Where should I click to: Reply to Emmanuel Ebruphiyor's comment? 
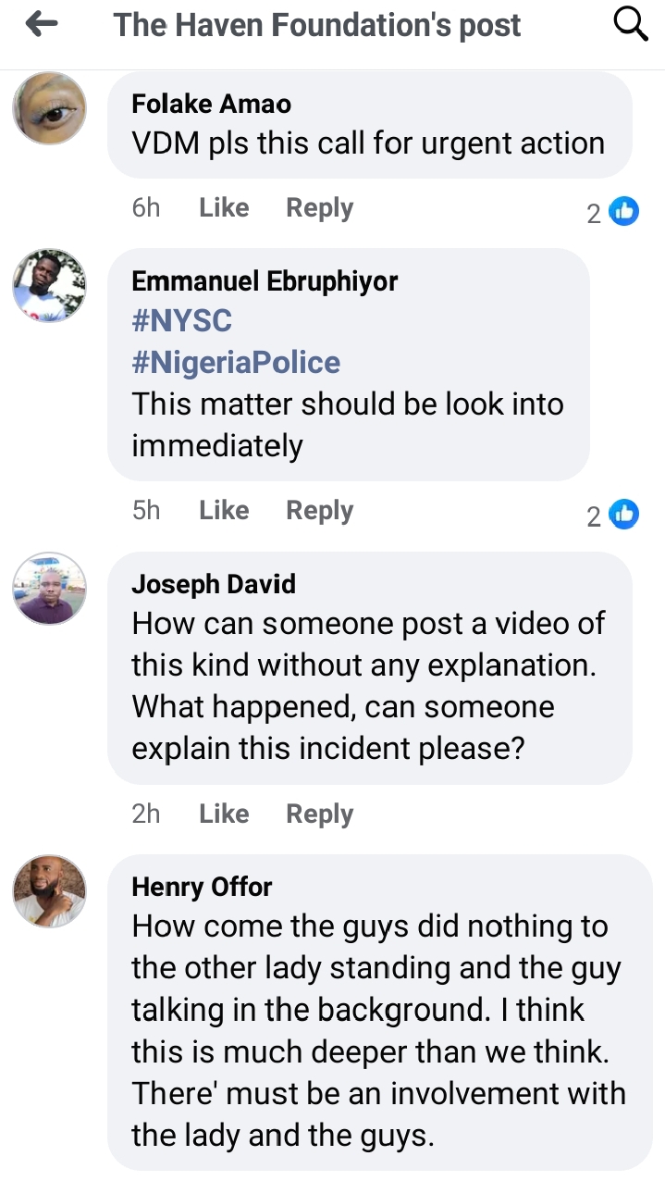[x=319, y=510]
